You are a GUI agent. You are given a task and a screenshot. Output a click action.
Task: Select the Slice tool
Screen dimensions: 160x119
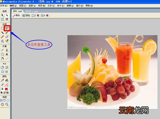(x=7, y=68)
